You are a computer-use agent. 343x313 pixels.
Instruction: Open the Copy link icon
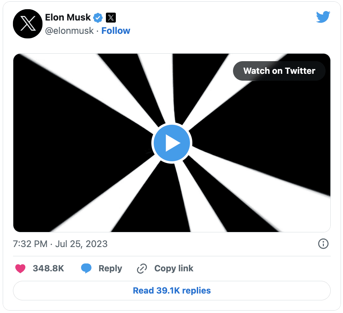pyautogui.click(x=142, y=269)
